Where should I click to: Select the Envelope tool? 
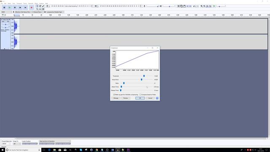point(40,6)
